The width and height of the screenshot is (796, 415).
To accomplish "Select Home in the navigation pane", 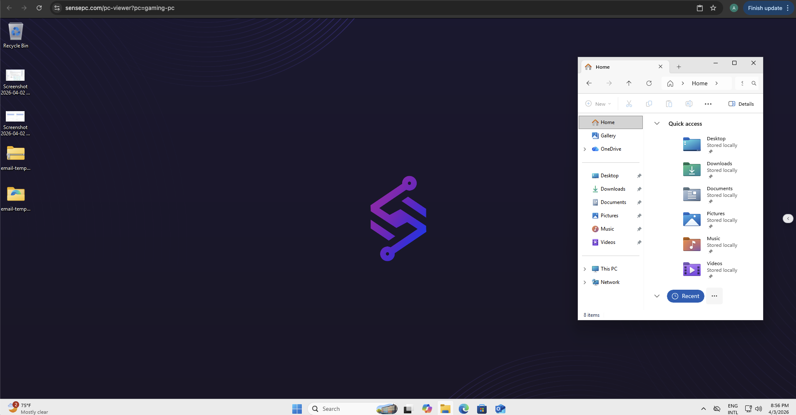I will 611,122.
